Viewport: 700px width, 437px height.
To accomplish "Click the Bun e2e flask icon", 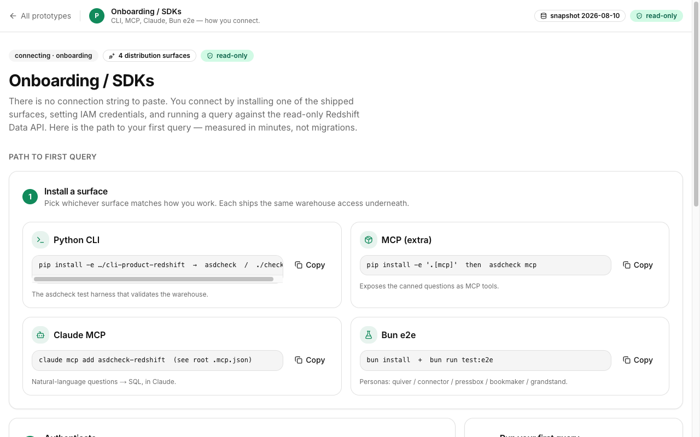I will pos(369,335).
